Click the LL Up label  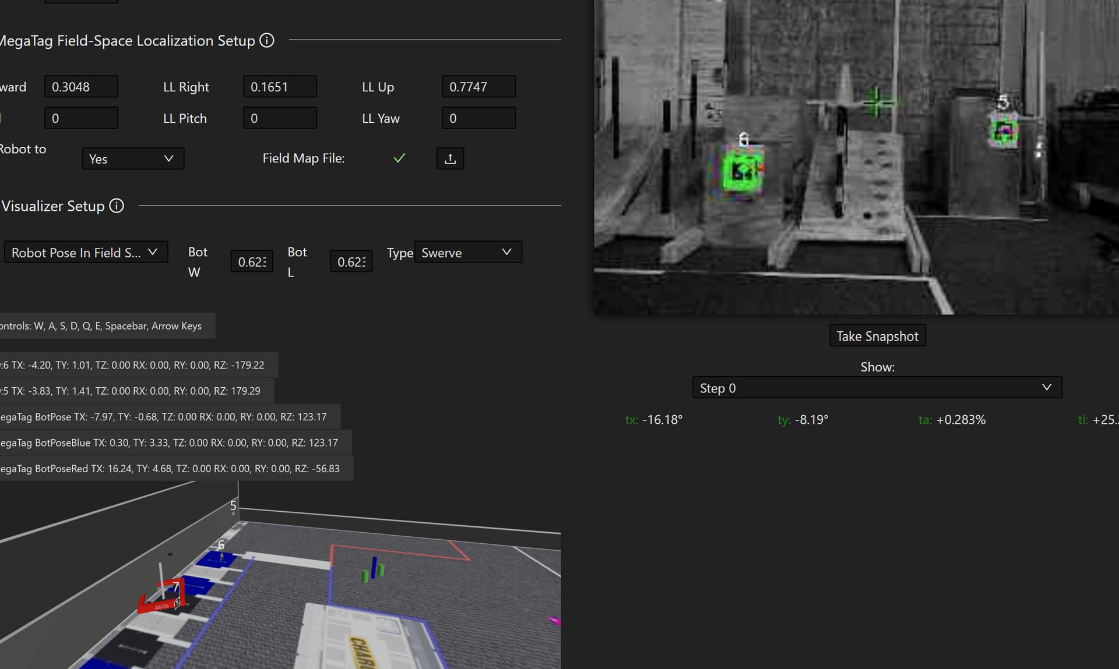(378, 87)
